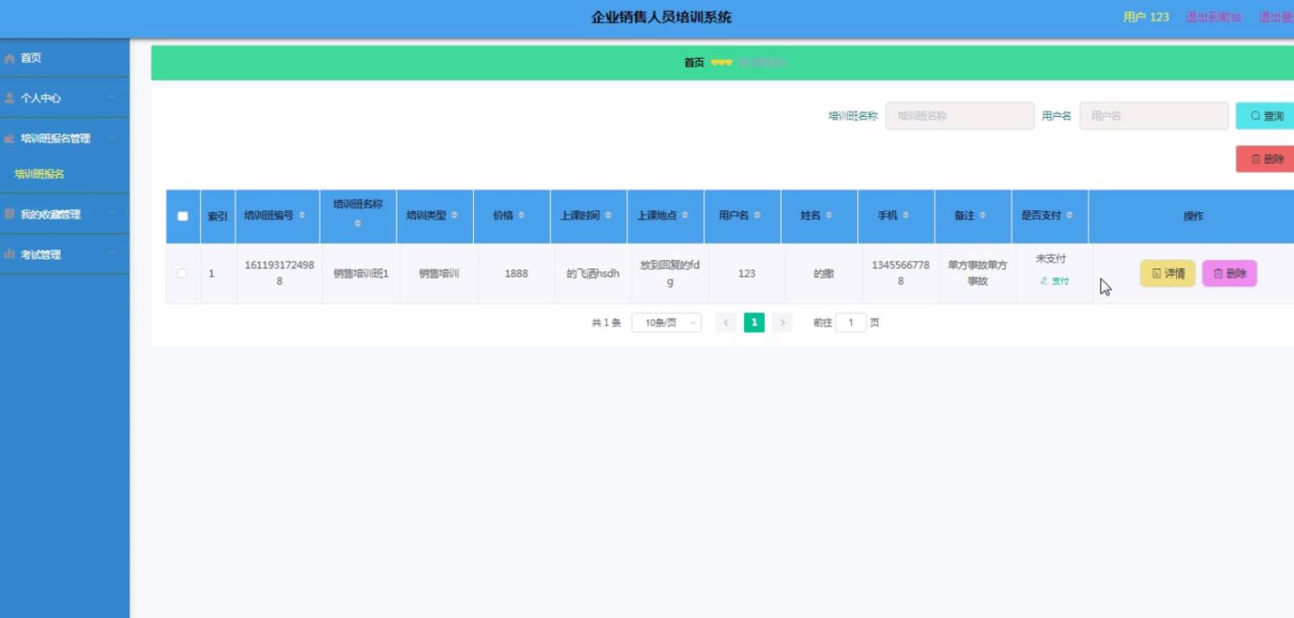Click the icon beside 我的收藏管理
Screen dimensions: 1294x618
pyautogui.click(x=9, y=214)
